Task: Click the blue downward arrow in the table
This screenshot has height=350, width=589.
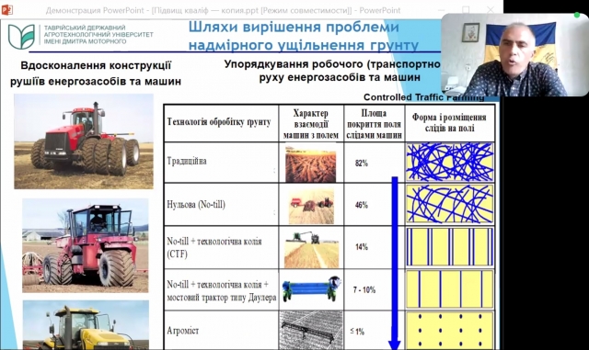Action: point(395,264)
